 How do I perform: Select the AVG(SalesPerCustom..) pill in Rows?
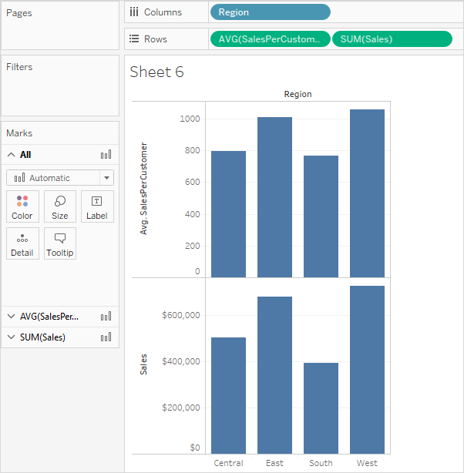click(270, 39)
